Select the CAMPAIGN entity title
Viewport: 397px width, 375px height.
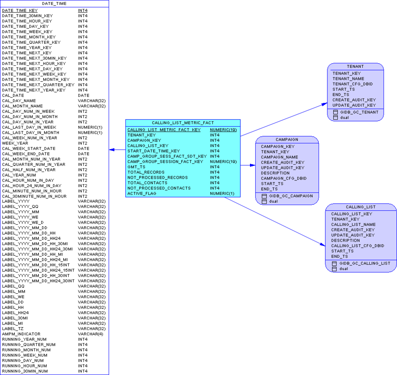(x=287, y=140)
